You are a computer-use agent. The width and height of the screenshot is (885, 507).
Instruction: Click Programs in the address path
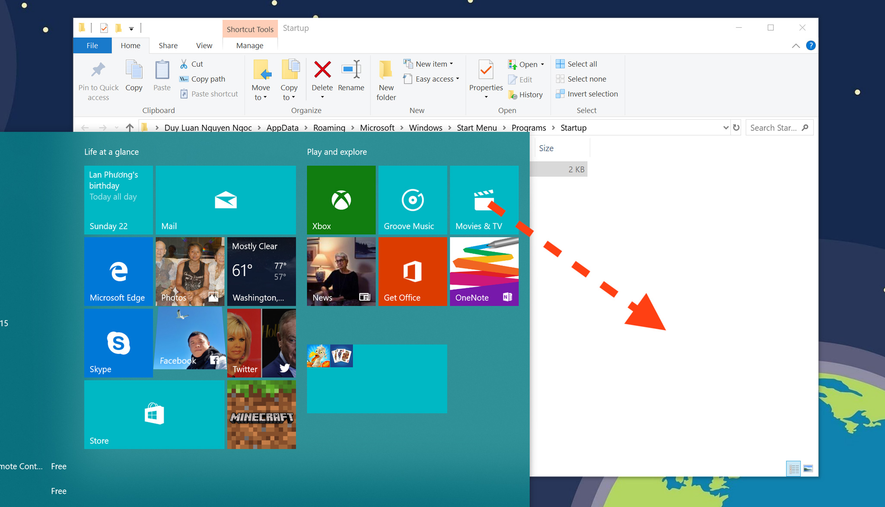tap(528, 128)
